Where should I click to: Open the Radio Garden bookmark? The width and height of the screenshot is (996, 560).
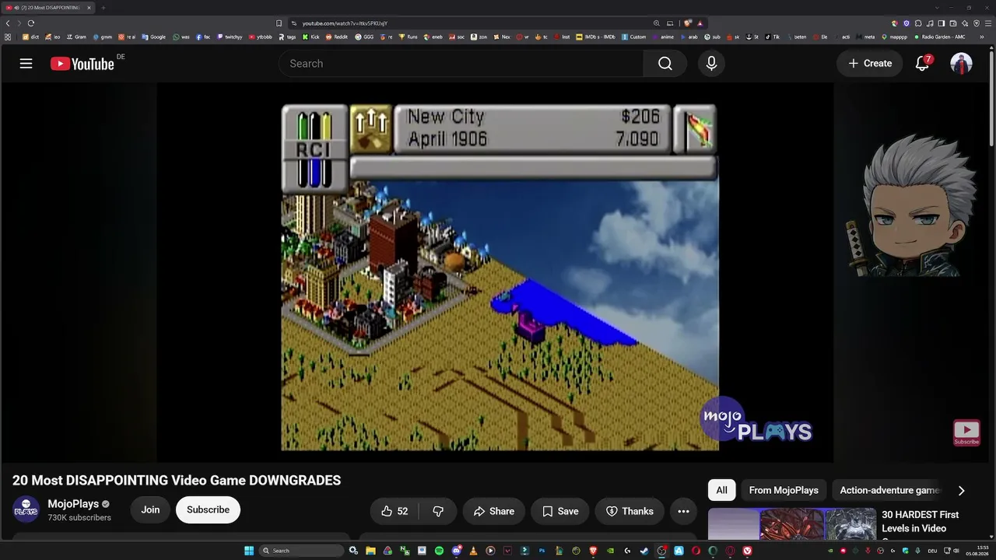(940, 37)
